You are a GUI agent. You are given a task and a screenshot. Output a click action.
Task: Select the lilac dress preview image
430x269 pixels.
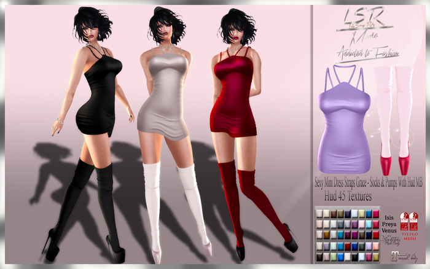(x=344, y=119)
